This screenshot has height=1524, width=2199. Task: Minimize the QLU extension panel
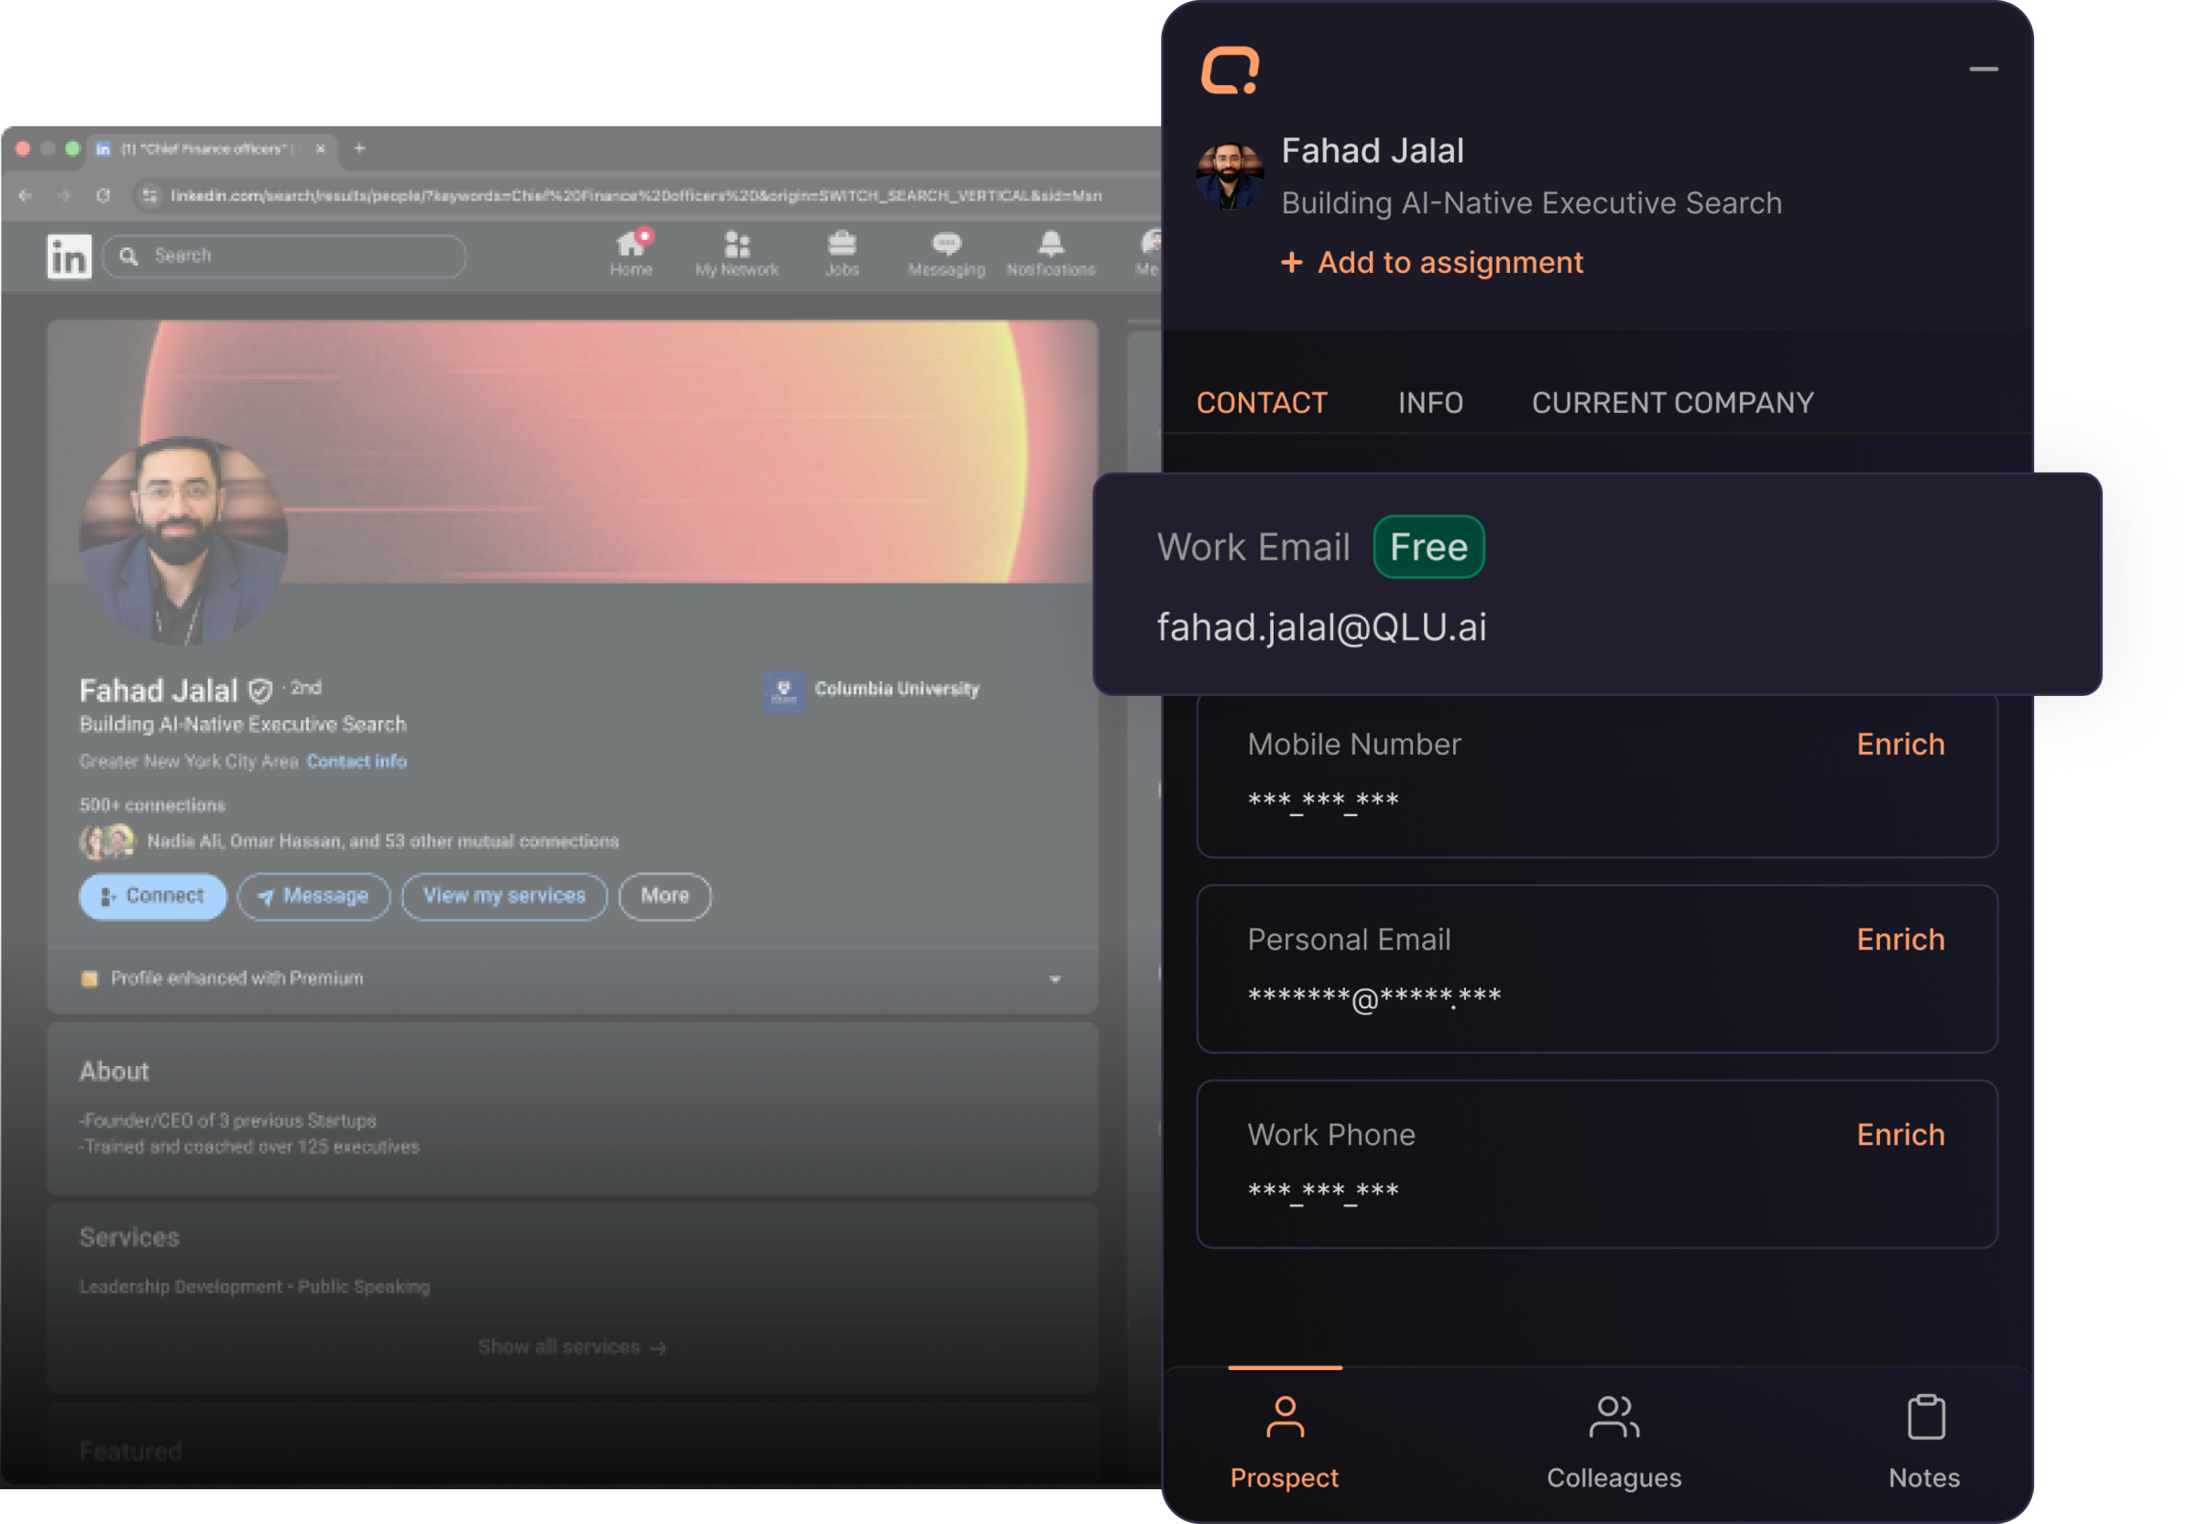1983,70
